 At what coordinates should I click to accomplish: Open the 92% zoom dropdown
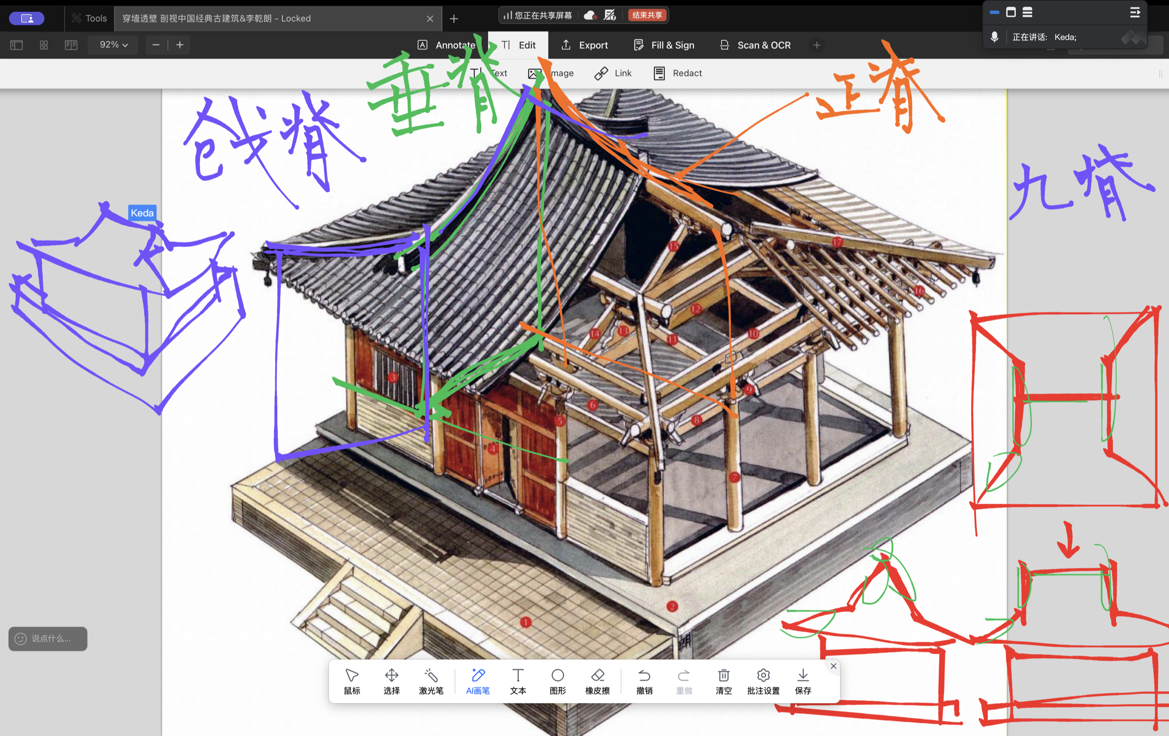(113, 45)
